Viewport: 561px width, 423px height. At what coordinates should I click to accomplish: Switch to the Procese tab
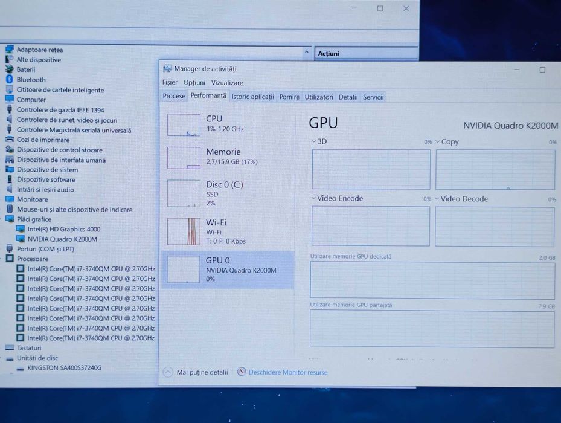(174, 96)
